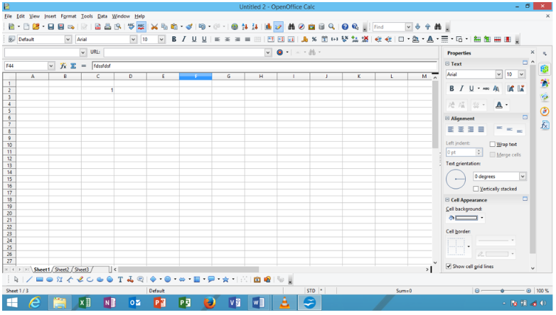Click the Find toolbar search field
Viewport: 556px width, 315px height.
(389, 27)
